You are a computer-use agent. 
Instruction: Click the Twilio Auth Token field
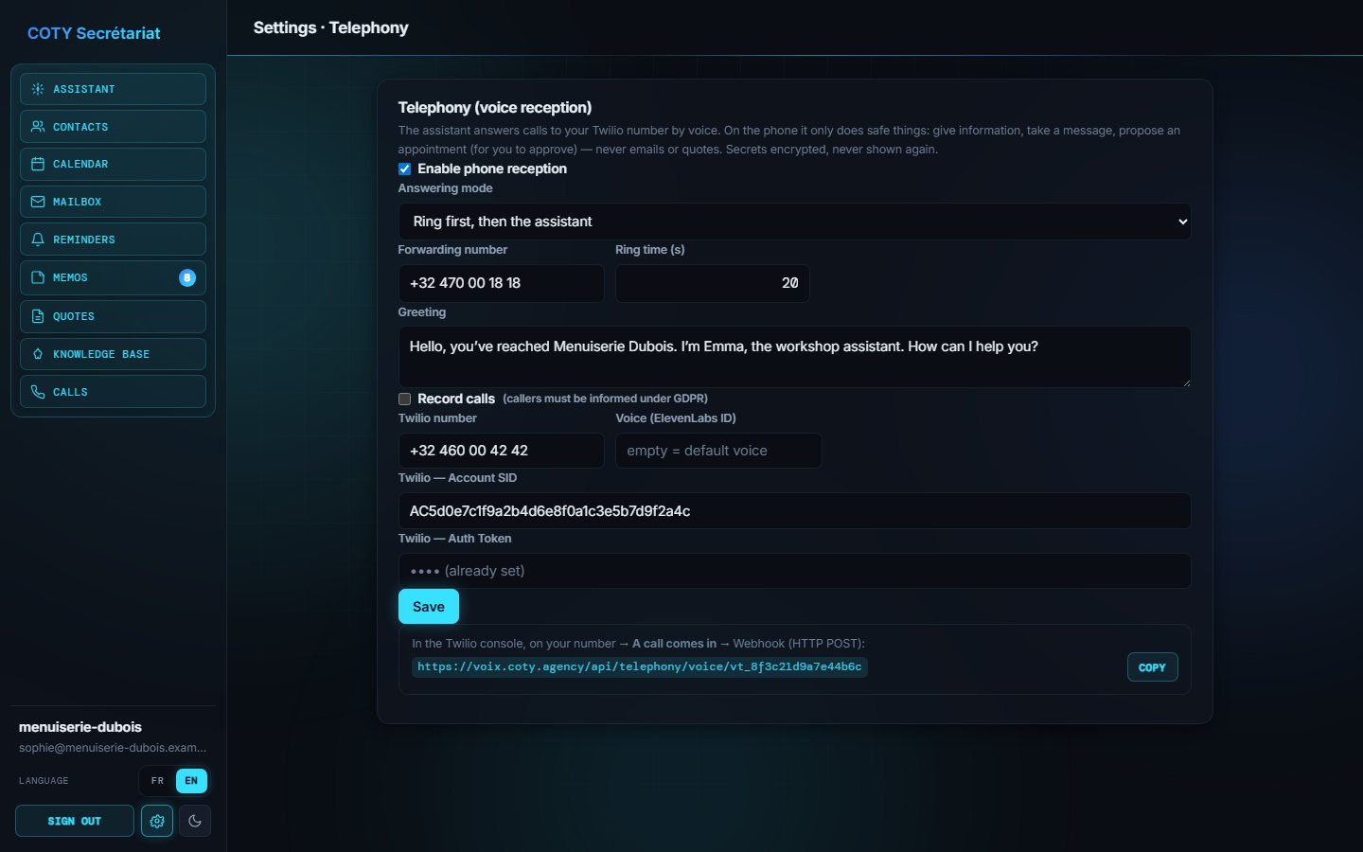(x=794, y=571)
